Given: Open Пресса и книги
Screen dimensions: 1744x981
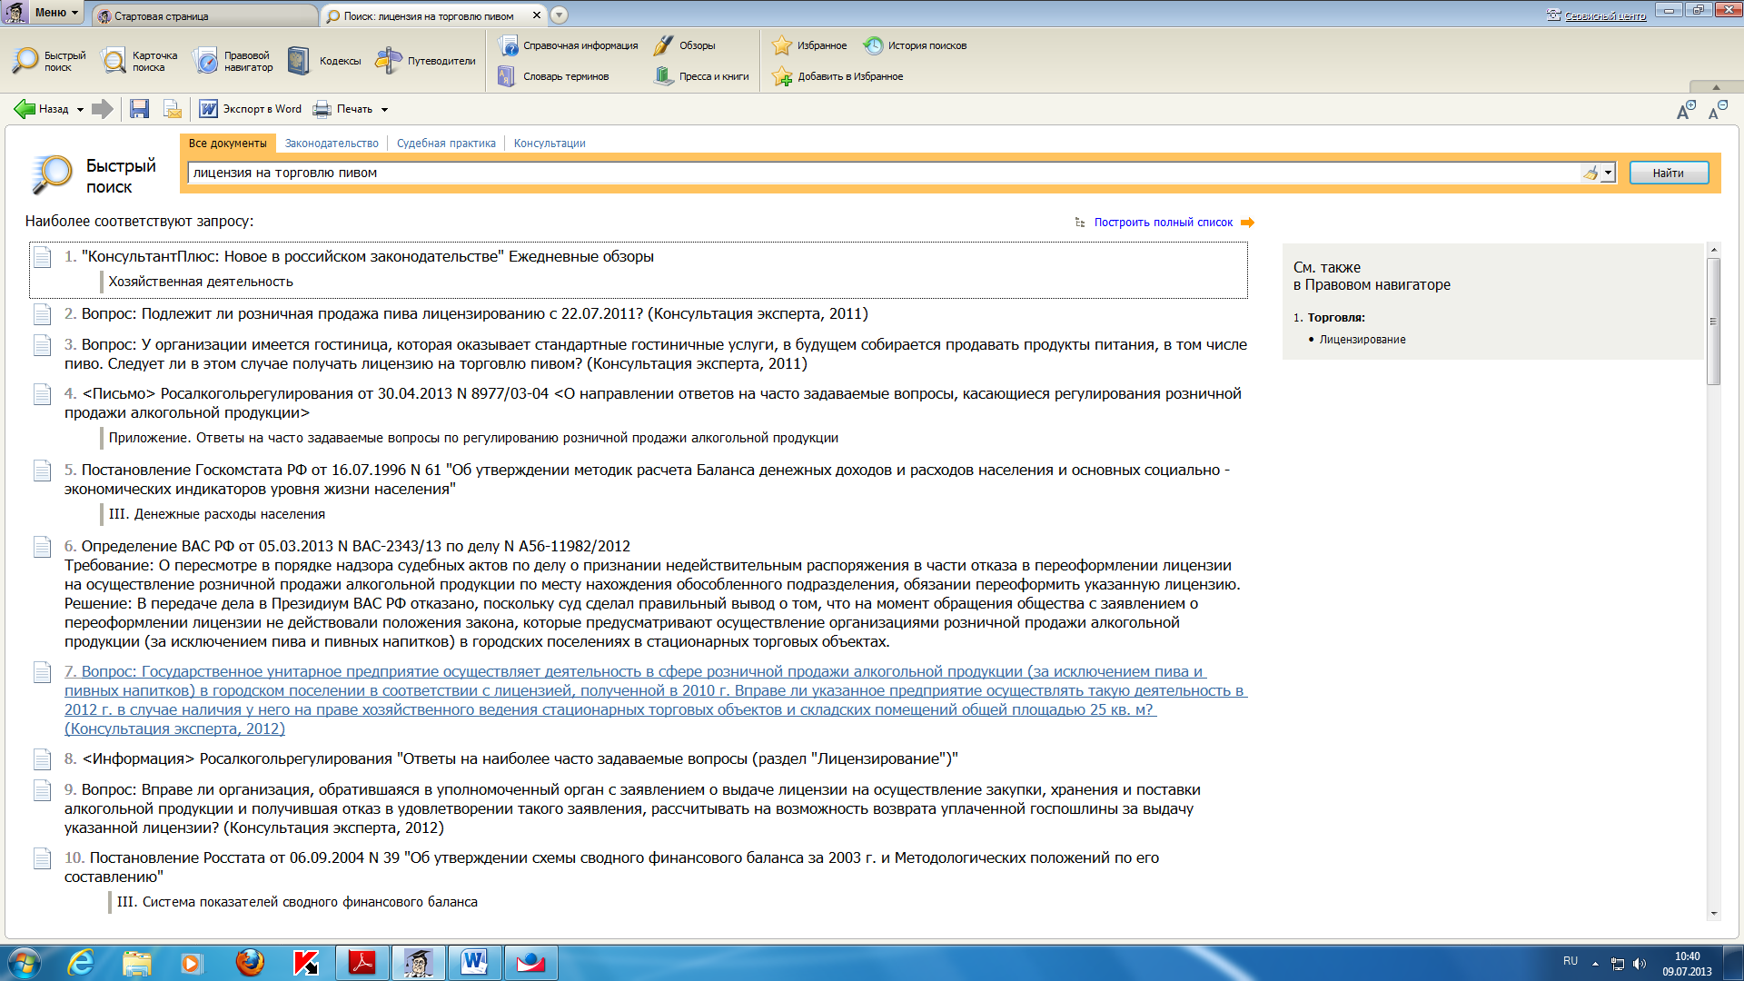Looking at the screenshot, I should tap(701, 76).
